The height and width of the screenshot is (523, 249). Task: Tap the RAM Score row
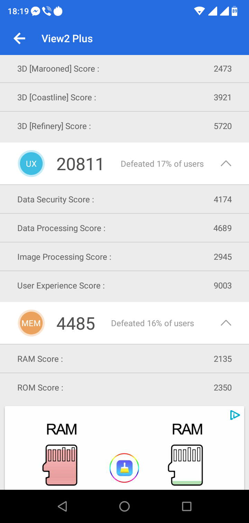pyautogui.click(x=124, y=359)
